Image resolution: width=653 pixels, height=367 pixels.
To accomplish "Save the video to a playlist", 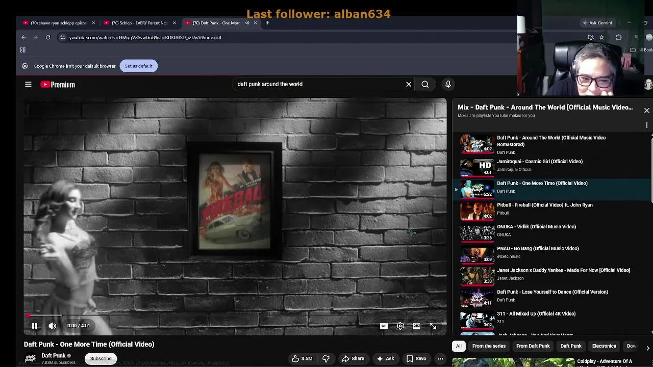I will click(x=416, y=359).
